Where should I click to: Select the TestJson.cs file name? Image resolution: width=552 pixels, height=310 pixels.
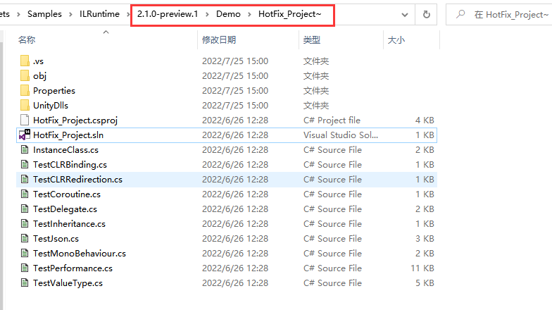point(56,239)
